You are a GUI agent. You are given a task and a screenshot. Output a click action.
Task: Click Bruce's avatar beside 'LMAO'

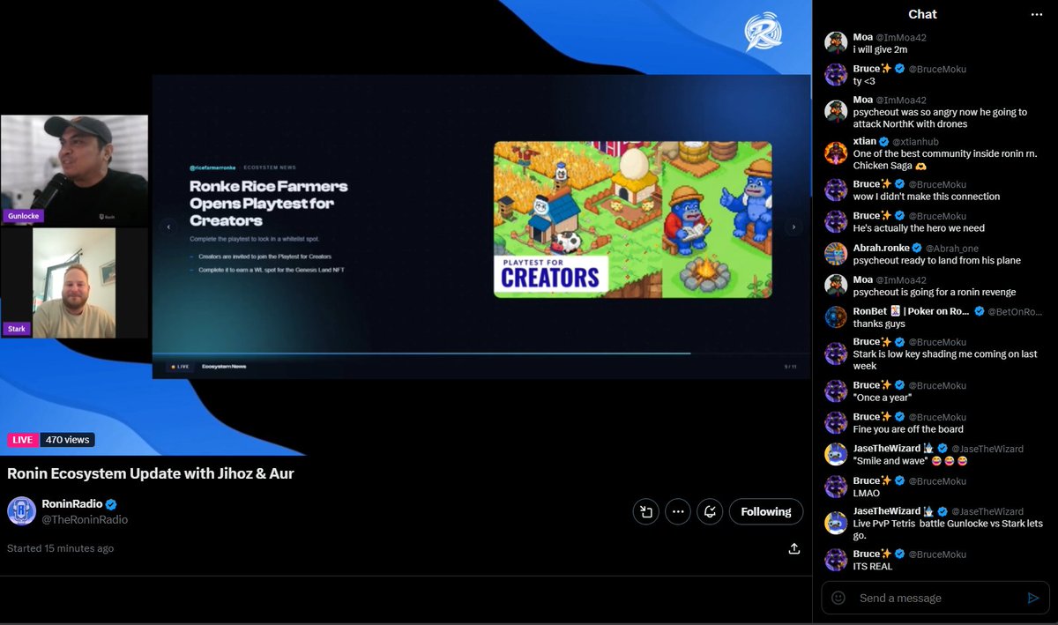[x=836, y=487]
